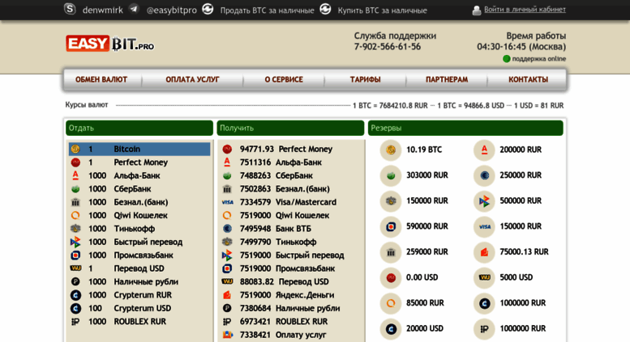The image size is (630, 342).
Task: Open the ПАРТНЕРАМ section
Action: 447,79
